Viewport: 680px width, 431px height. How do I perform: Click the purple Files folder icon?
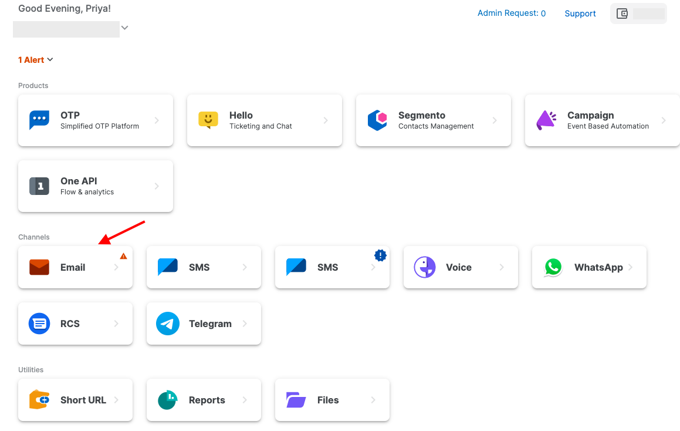point(296,400)
